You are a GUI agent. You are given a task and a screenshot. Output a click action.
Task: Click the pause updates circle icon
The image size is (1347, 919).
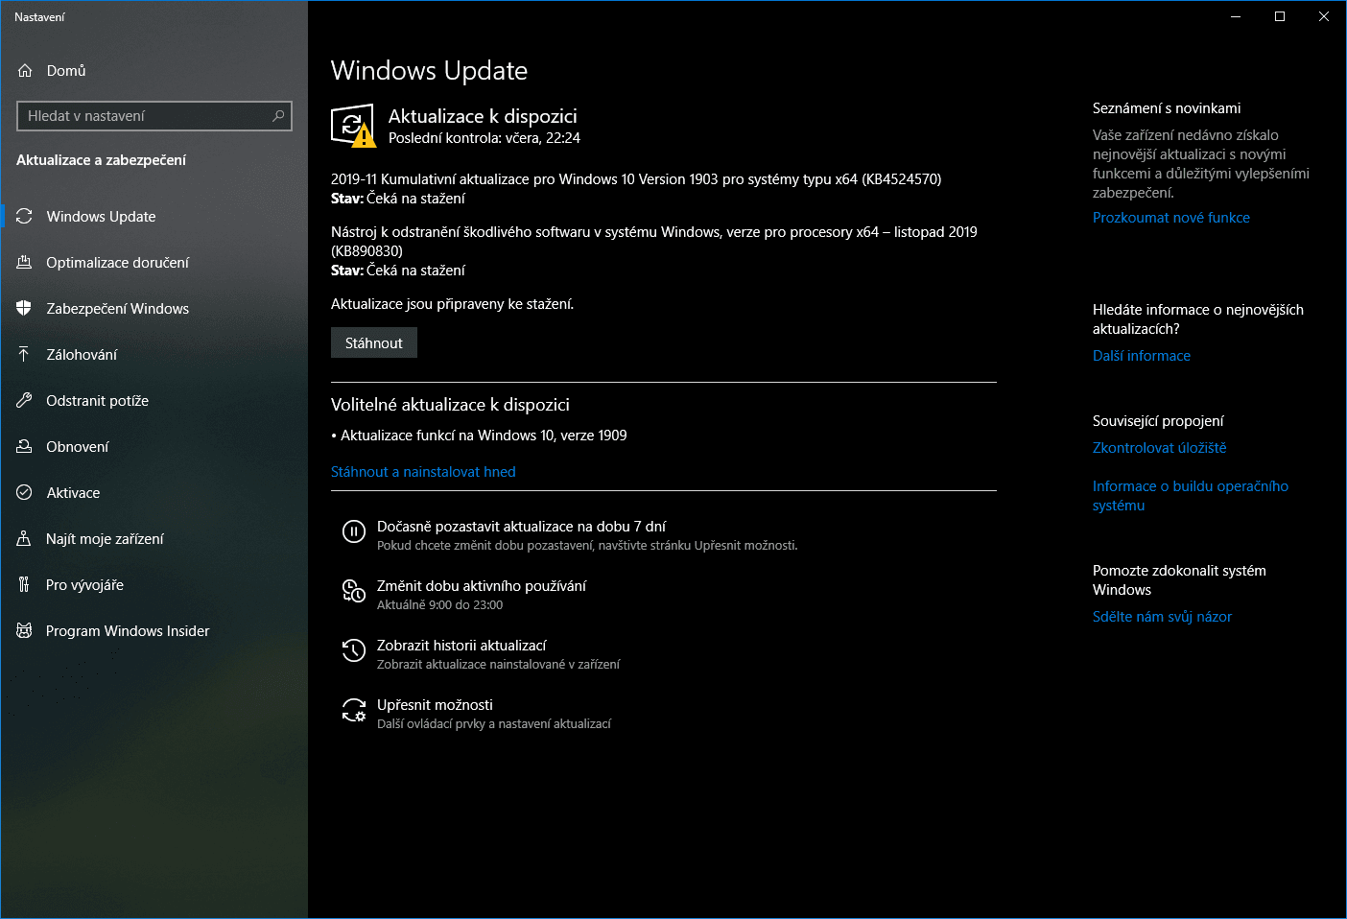(354, 531)
